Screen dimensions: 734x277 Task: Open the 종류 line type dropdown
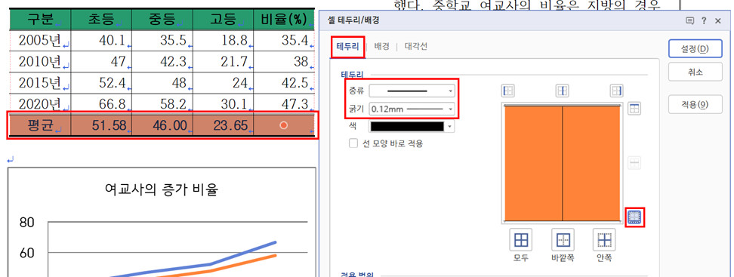coord(412,91)
